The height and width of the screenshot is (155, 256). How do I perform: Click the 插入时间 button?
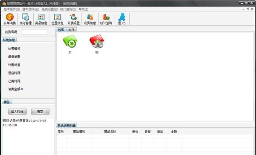point(17,112)
